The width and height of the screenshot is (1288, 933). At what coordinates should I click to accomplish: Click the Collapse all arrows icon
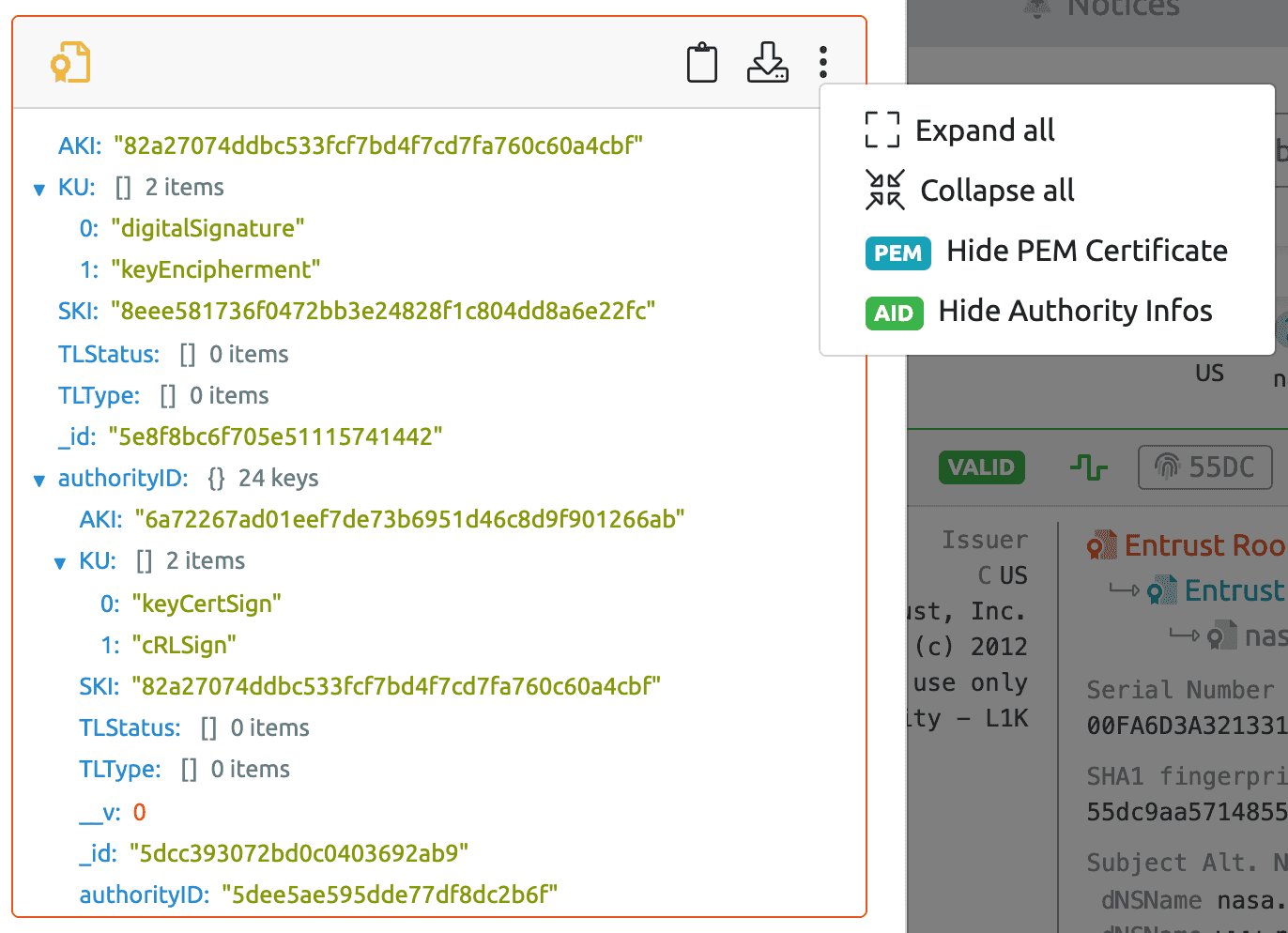[884, 190]
